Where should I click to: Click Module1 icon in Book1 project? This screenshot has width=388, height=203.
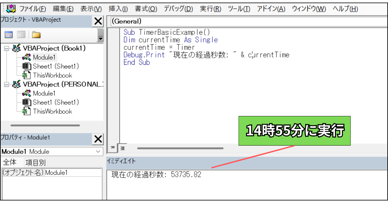coord(27,57)
